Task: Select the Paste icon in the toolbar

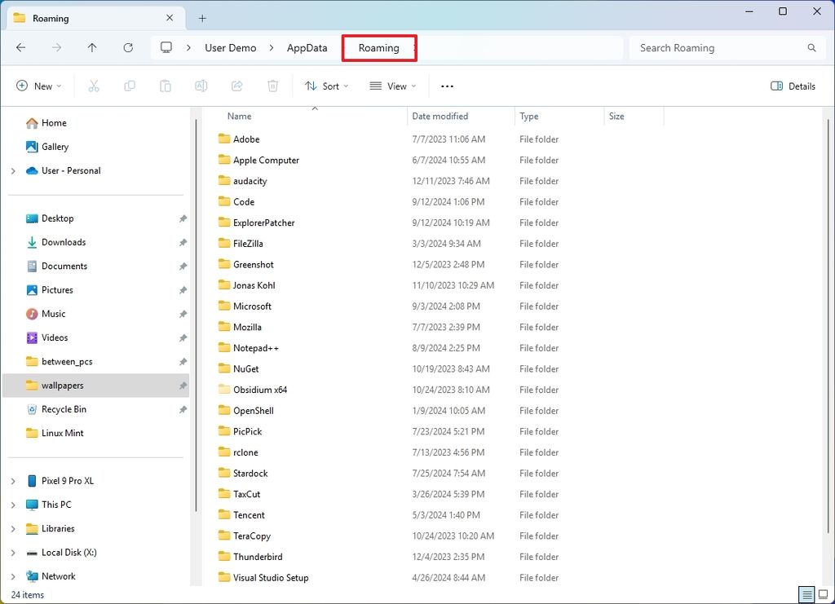Action: tap(166, 86)
